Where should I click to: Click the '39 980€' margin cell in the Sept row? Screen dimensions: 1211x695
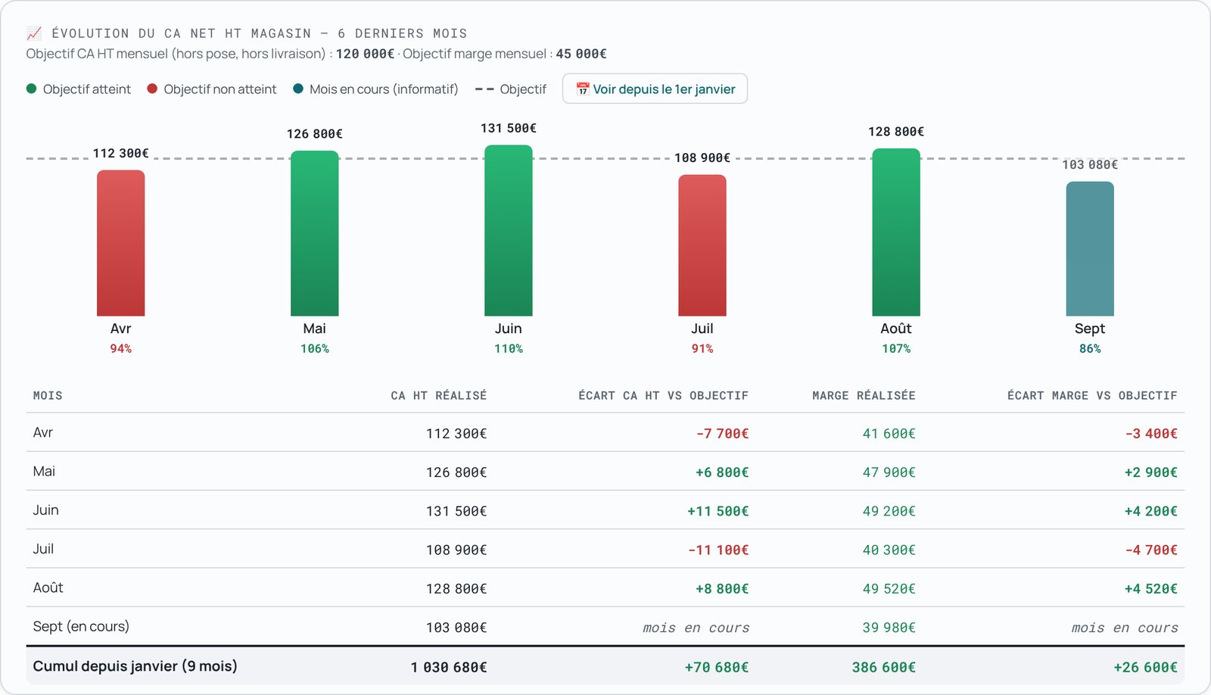889,628
